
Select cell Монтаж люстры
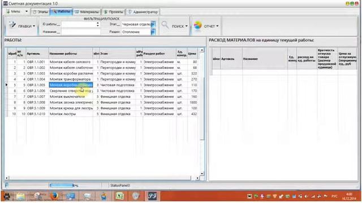tap(71, 114)
